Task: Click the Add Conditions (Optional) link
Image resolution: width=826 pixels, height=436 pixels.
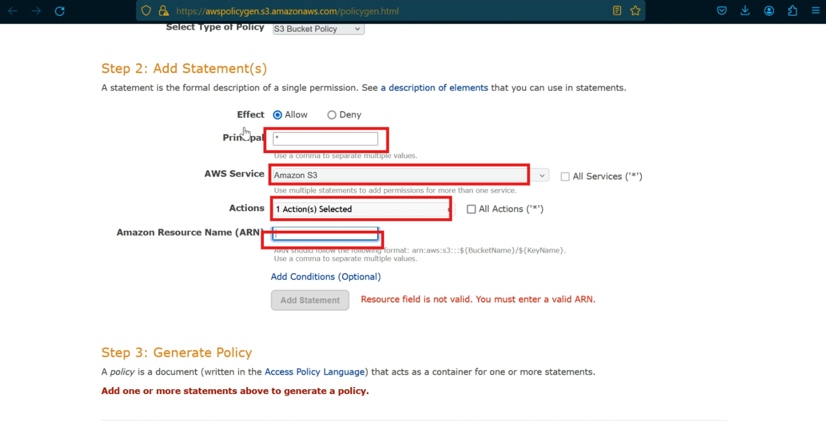Action: [325, 276]
